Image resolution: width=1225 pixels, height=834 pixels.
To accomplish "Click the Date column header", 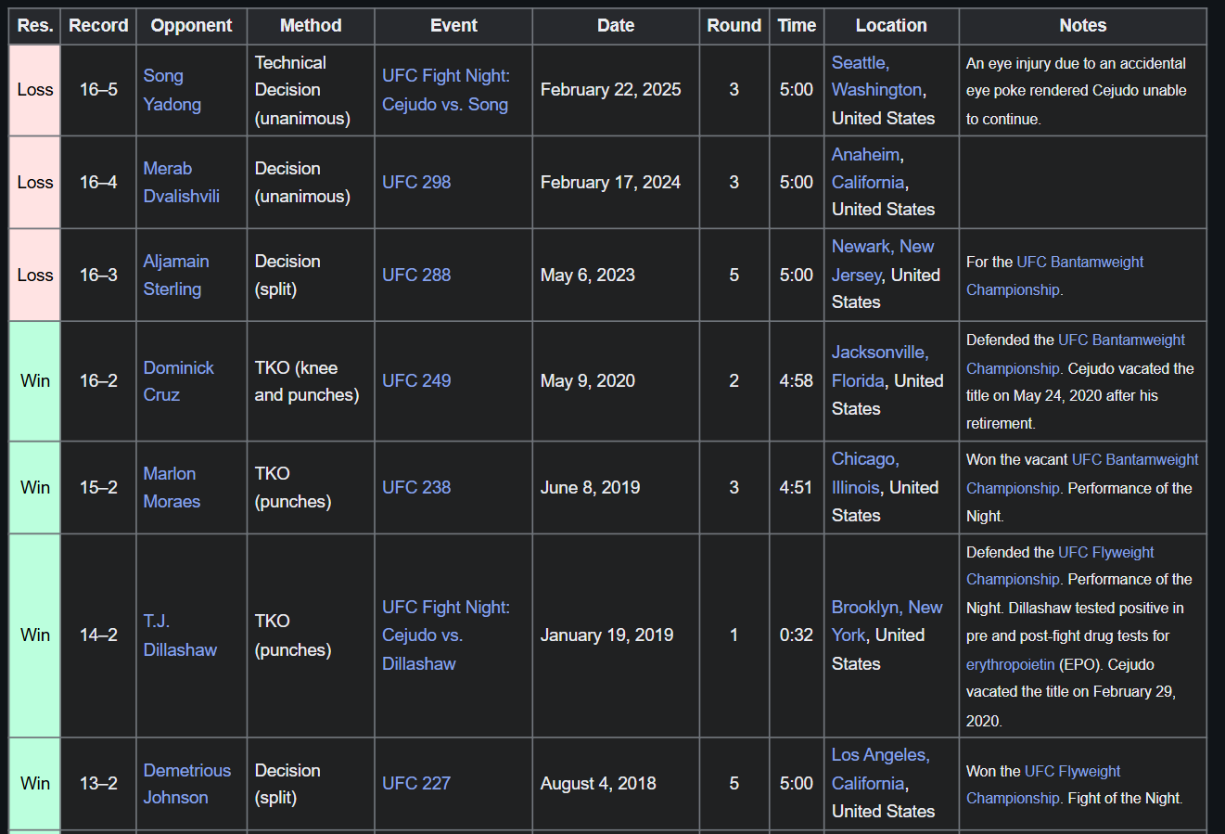I will click(x=616, y=26).
